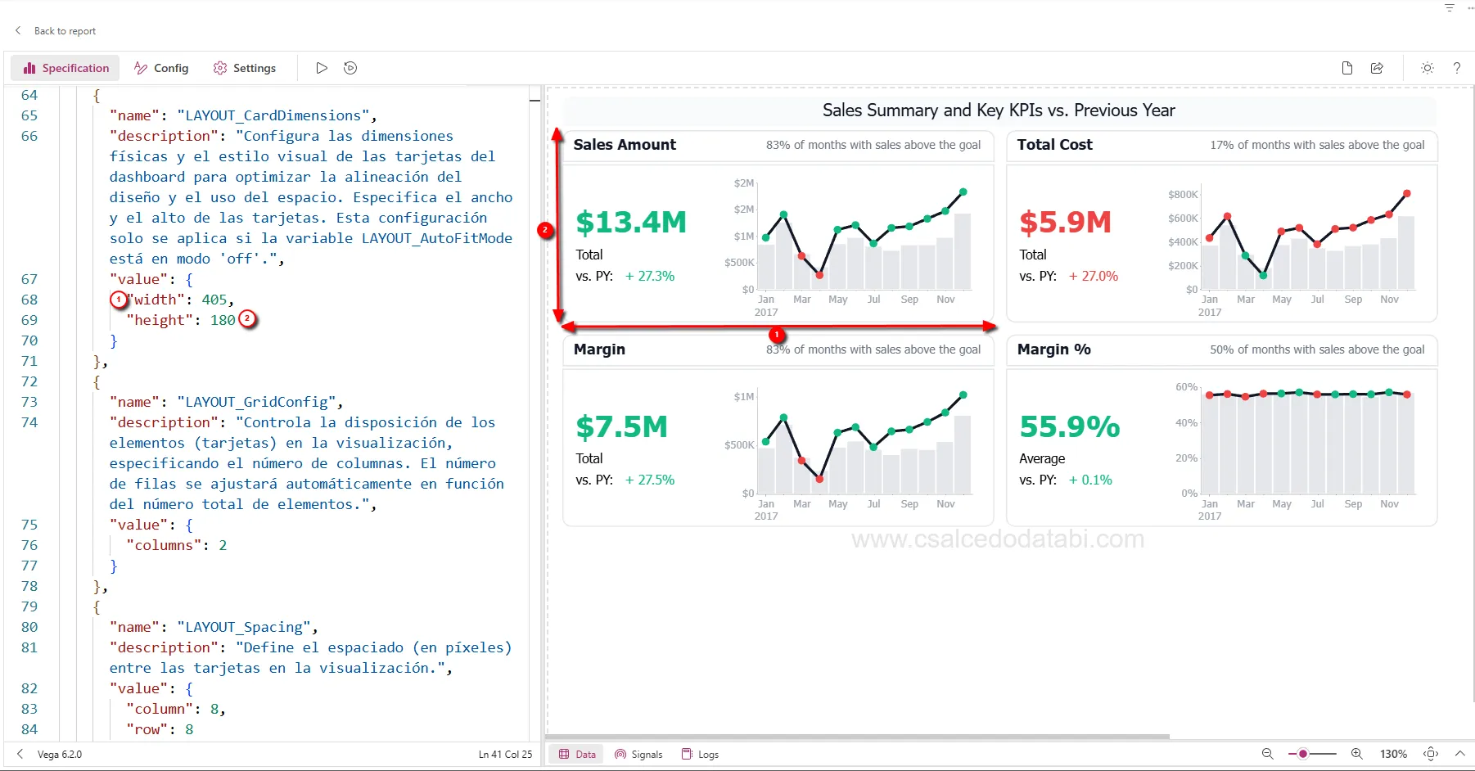This screenshot has width=1475, height=771.
Task: Click the preview horizontal scrollbar
Action: tap(858, 737)
